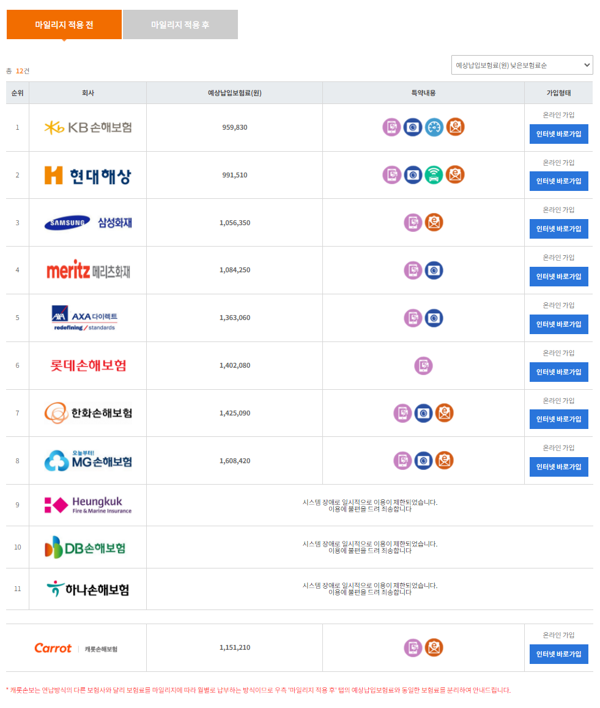Click orange email icon in 현대해상 row
600x708 pixels.
click(455, 175)
